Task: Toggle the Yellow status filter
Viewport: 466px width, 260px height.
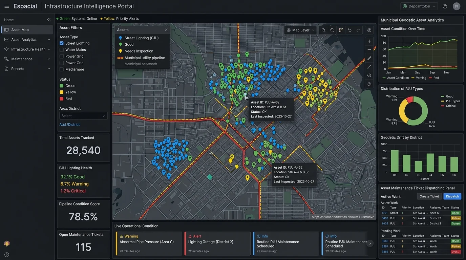Action: pos(62,92)
